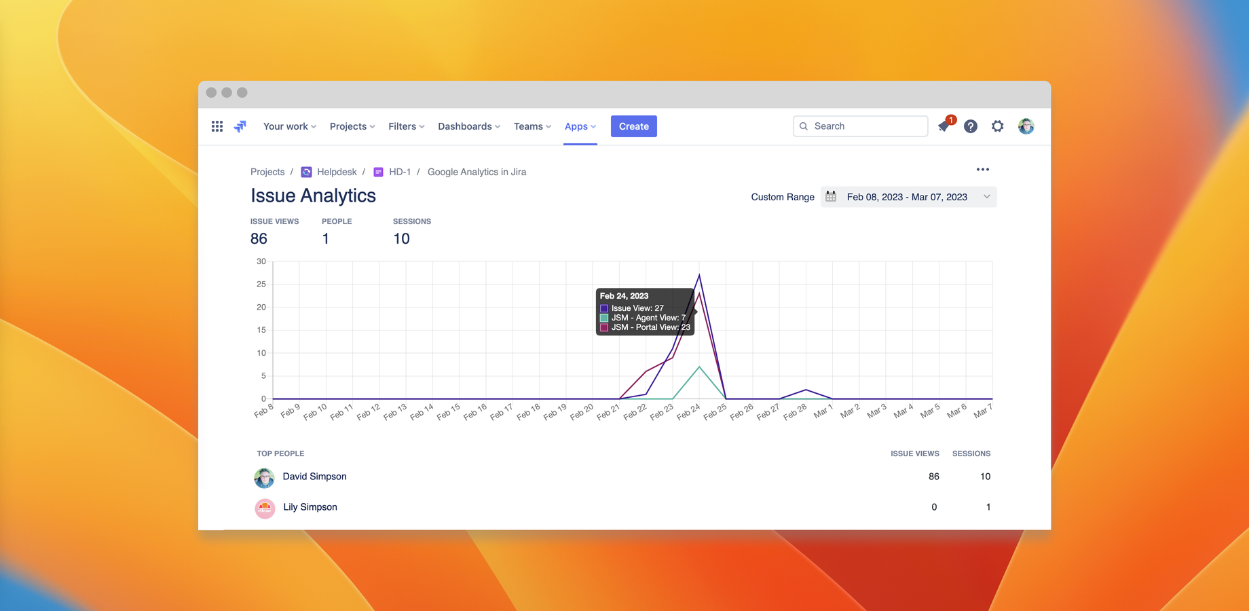
Task: Click Google Analytics in Jira breadcrumb
Action: coord(477,172)
